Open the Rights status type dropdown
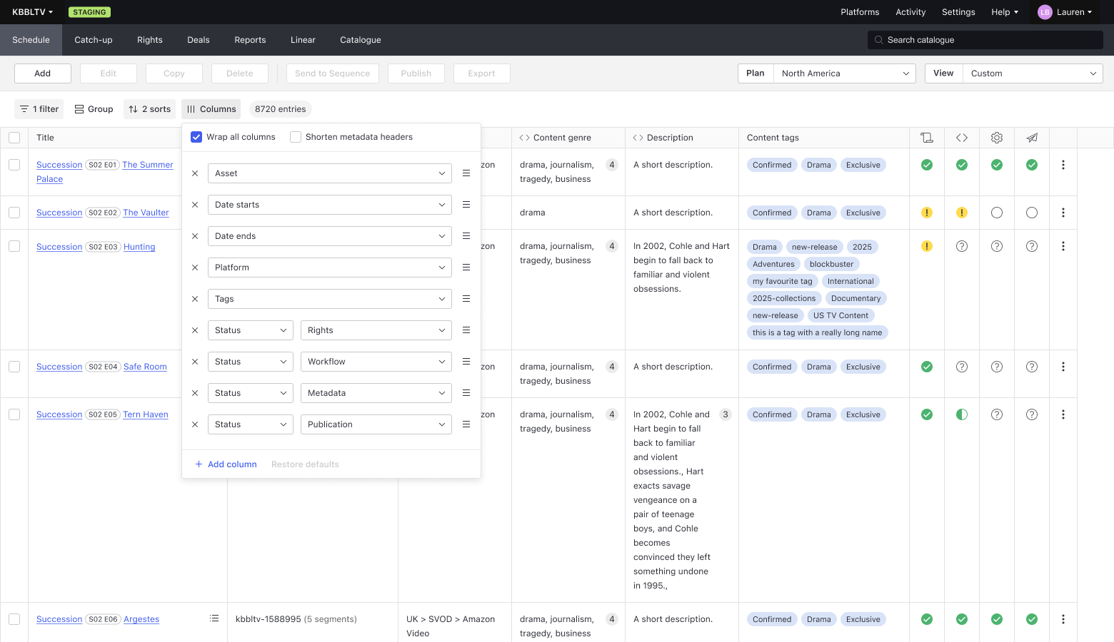 point(251,330)
